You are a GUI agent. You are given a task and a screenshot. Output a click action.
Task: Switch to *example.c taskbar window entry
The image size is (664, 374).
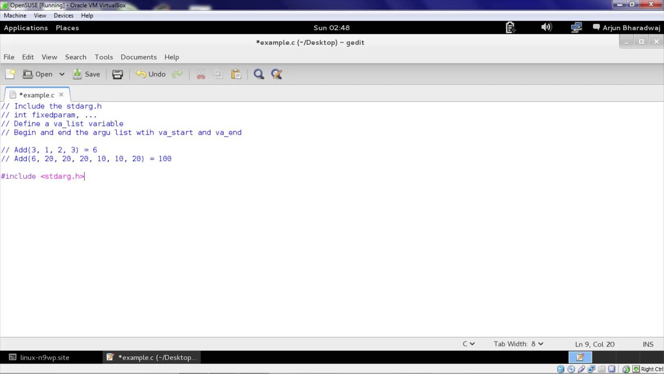point(151,357)
